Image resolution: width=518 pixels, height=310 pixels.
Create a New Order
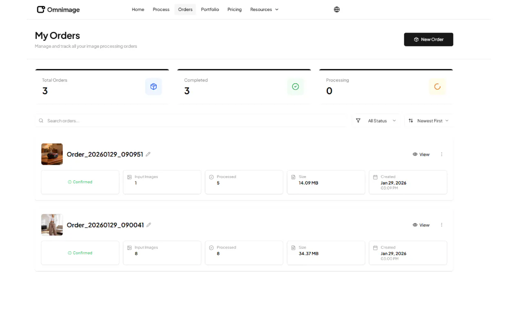click(429, 40)
